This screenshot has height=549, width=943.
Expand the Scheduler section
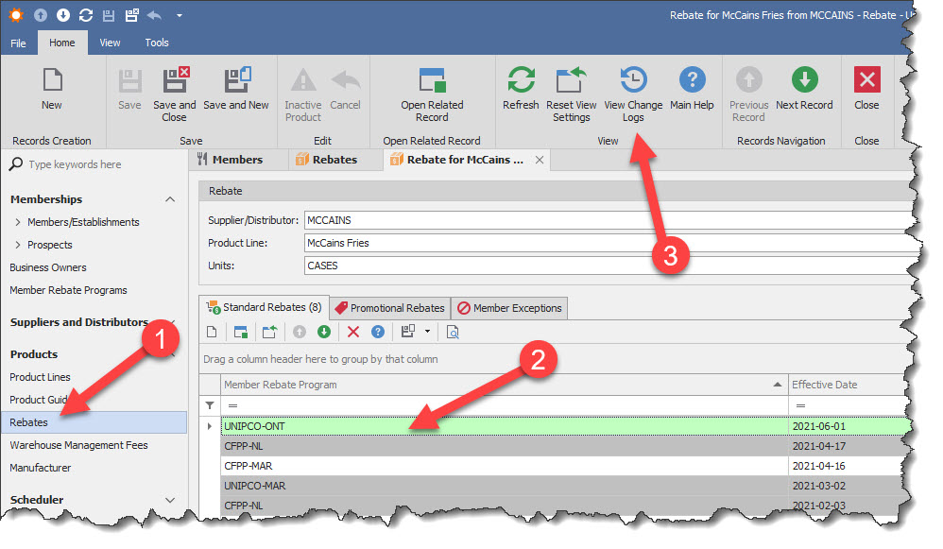click(x=170, y=501)
